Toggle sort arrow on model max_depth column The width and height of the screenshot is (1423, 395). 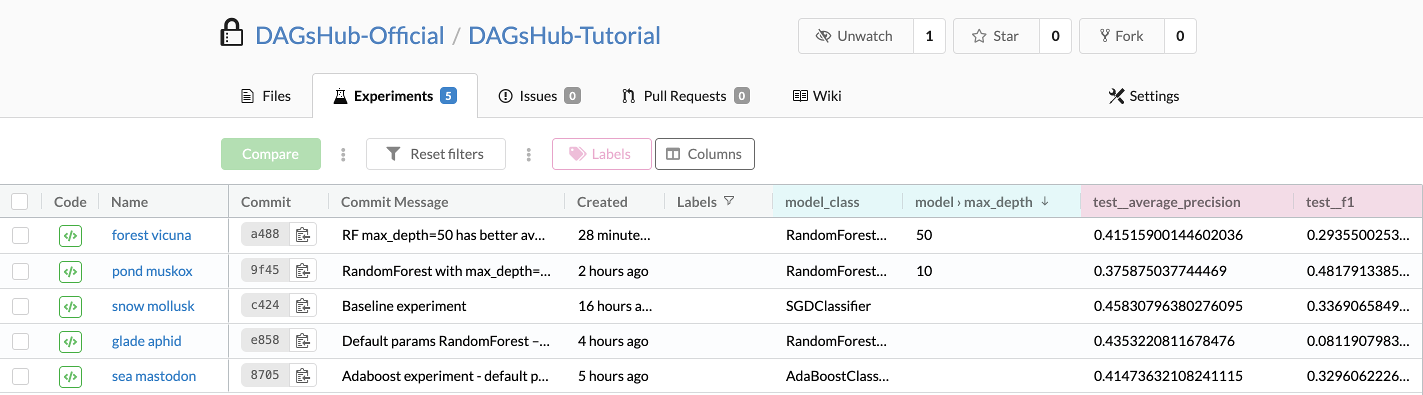(1044, 201)
